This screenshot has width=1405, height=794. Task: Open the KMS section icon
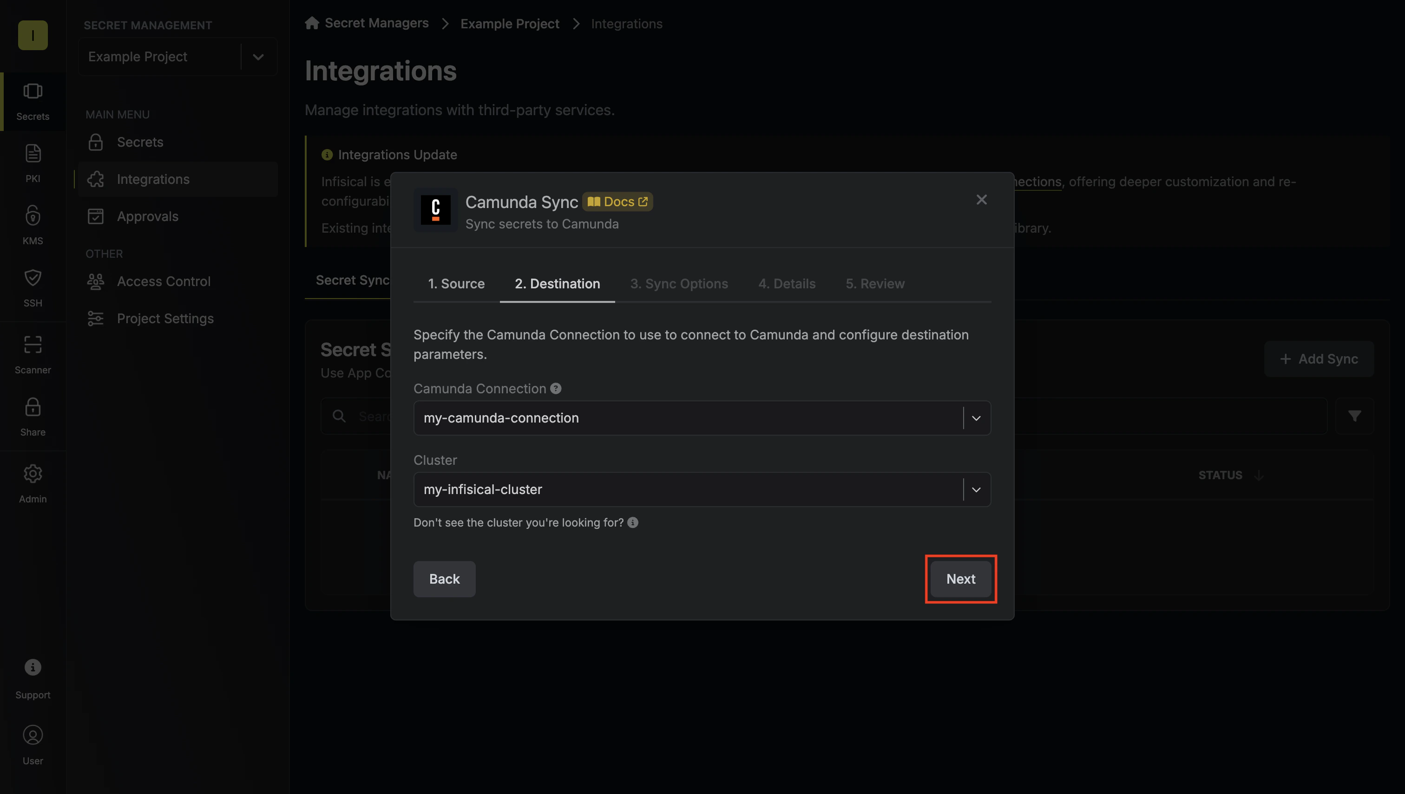33,215
